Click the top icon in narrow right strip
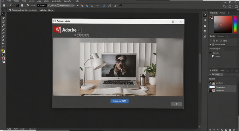The image size is (239, 131). point(205,15)
